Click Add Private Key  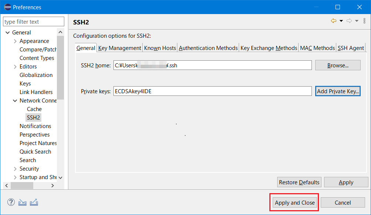tap(337, 91)
